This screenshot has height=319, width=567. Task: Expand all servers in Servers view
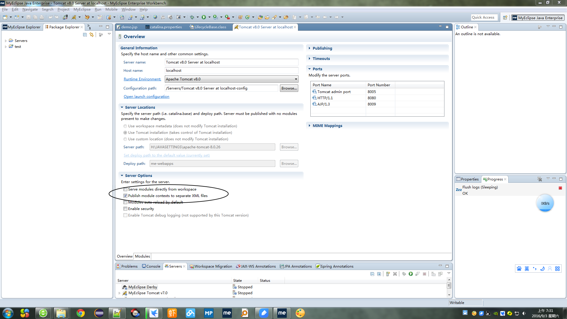[x=379, y=274]
